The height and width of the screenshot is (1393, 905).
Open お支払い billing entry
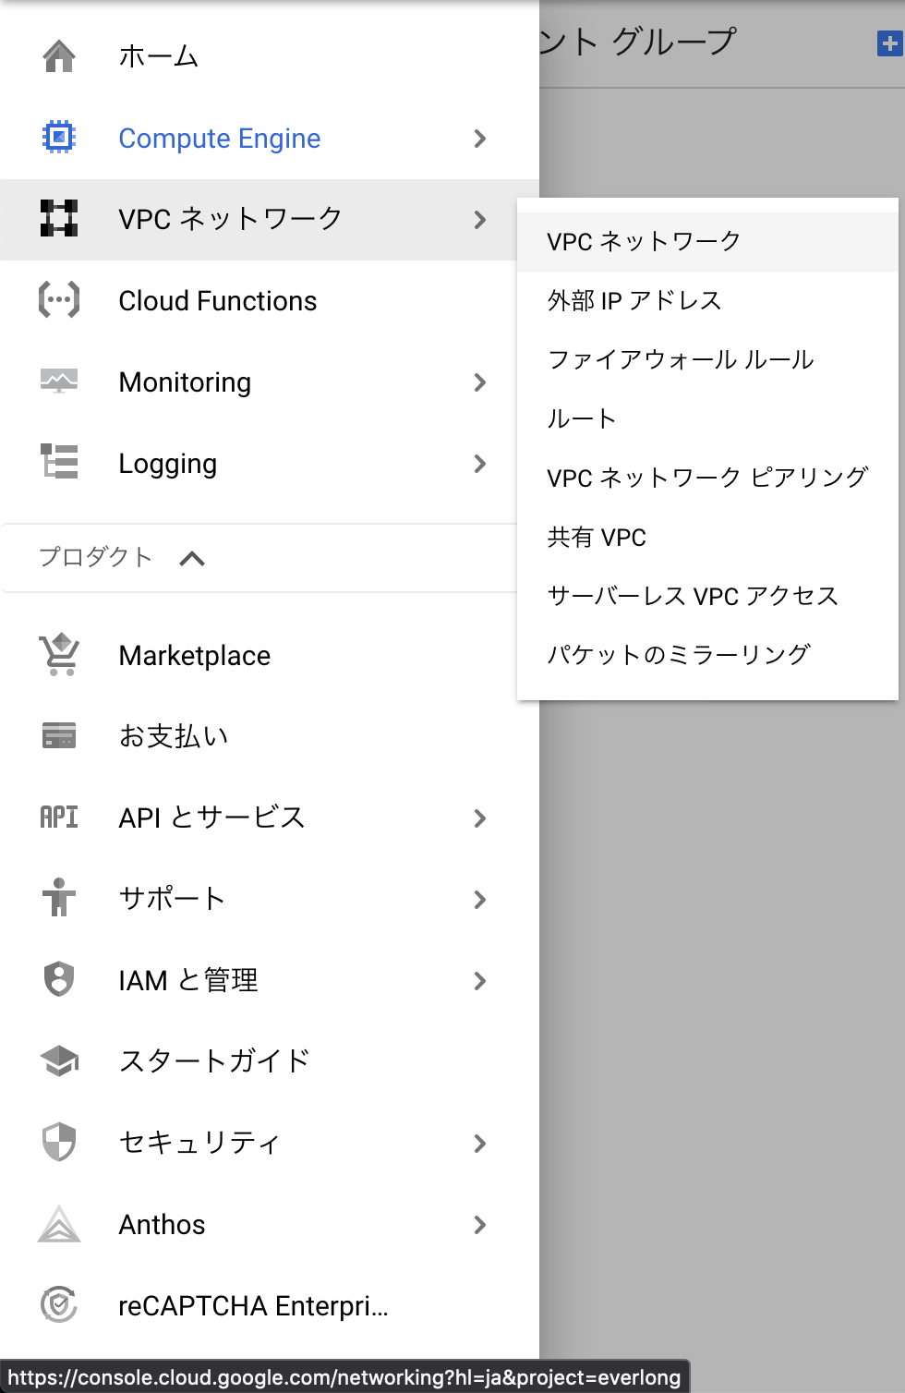(x=174, y=736)
